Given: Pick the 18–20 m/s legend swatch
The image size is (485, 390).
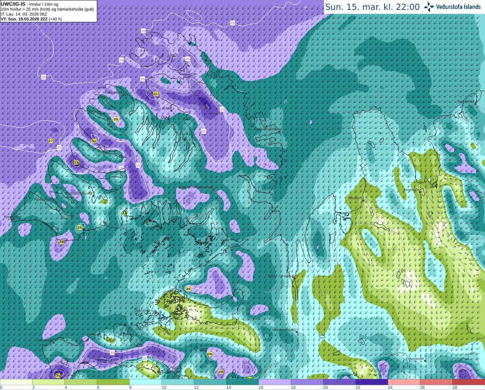Looking at the screenshot, I should [307, 382].
